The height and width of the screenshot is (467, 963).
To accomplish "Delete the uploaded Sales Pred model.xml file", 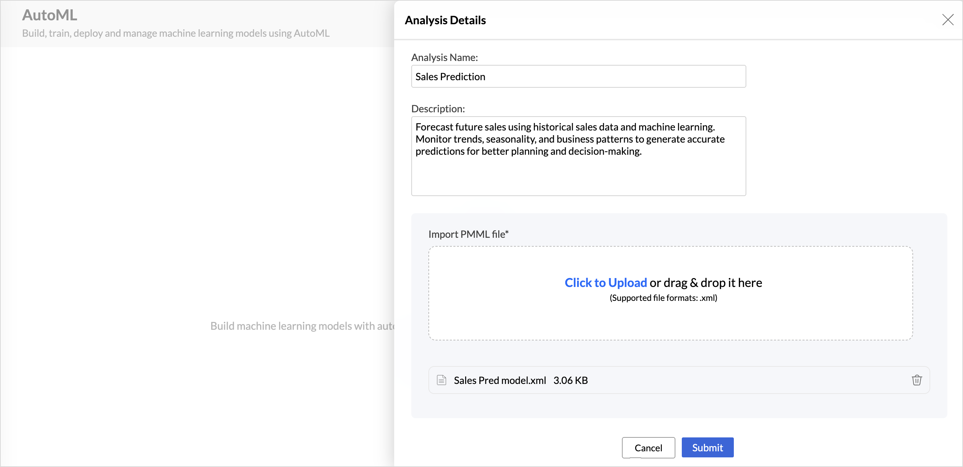I will click(916, 380).
